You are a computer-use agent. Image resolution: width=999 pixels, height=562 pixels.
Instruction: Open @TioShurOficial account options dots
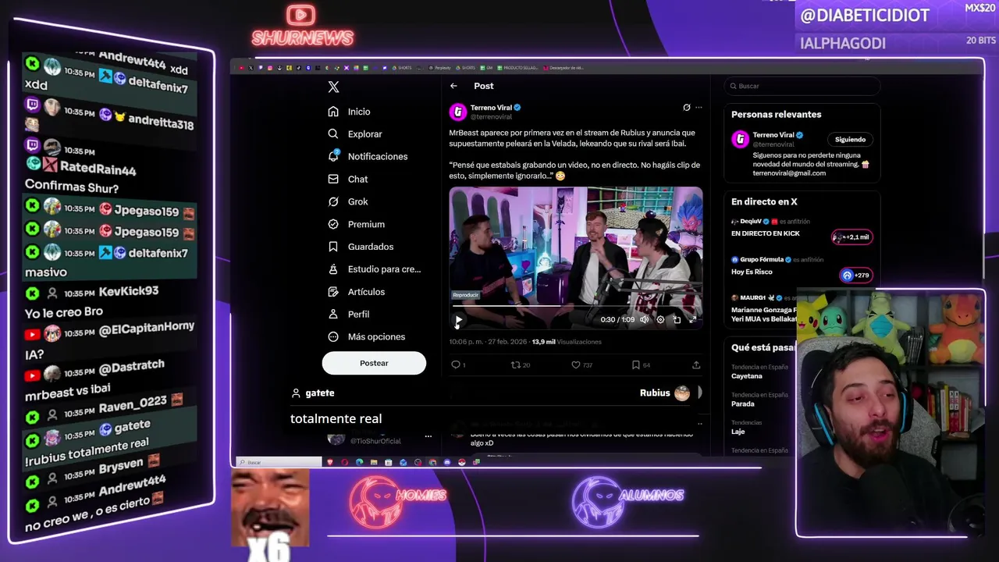coord(428,436)
